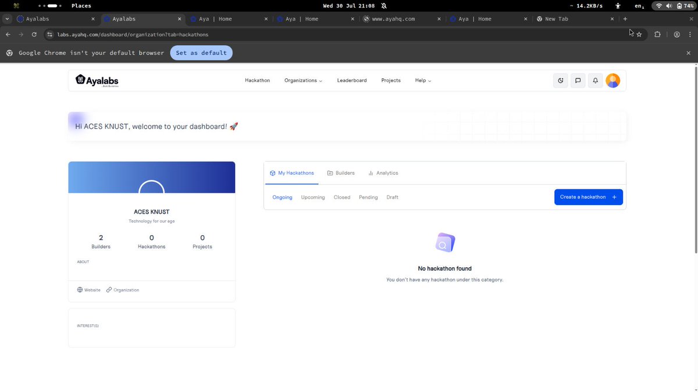Open the Chrome profile icon
The height and width of the screenshot is (392, 698).
tap(677, 34)
